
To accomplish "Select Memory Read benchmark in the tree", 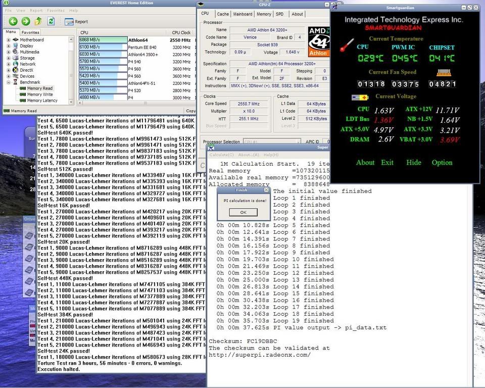I will [39, 88].
